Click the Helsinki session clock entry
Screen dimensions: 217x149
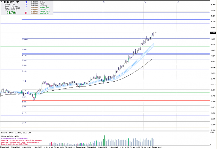tap(40, 8)
